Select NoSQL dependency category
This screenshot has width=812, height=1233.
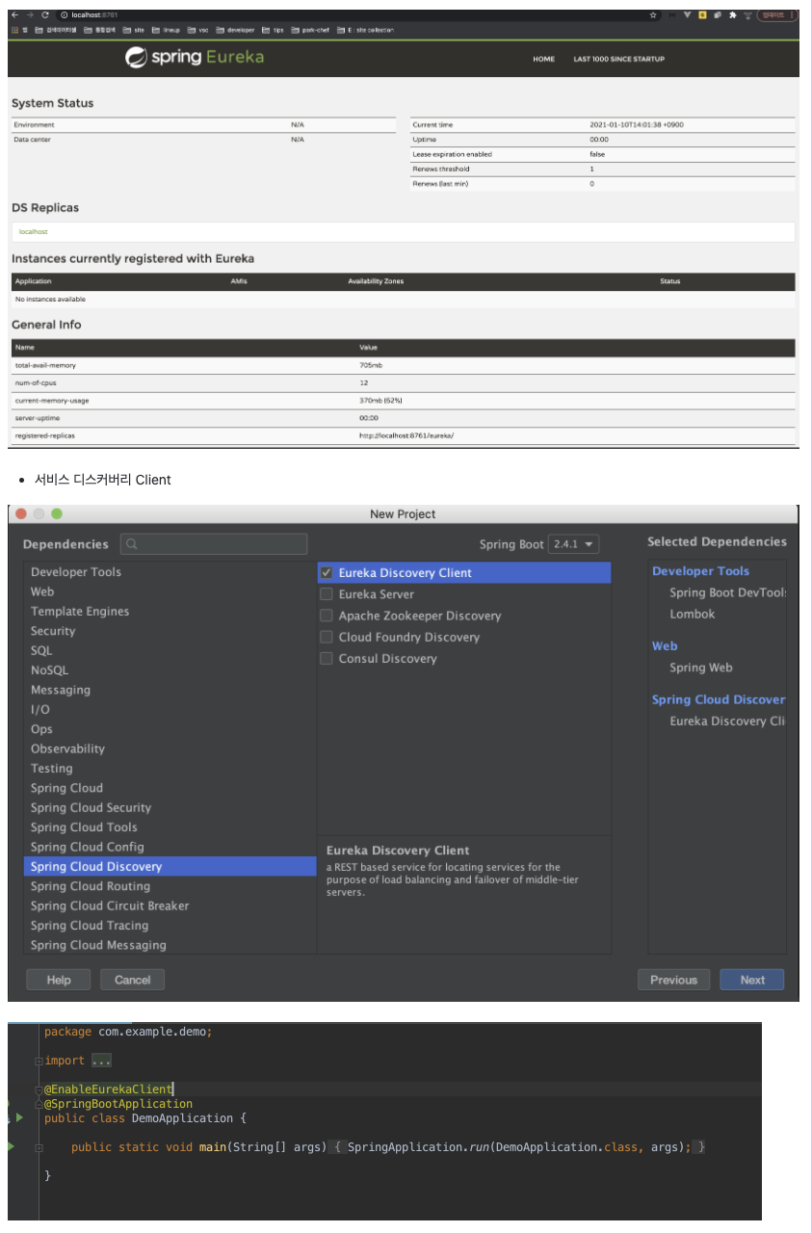pyautogui.click(x=49, y=670)
